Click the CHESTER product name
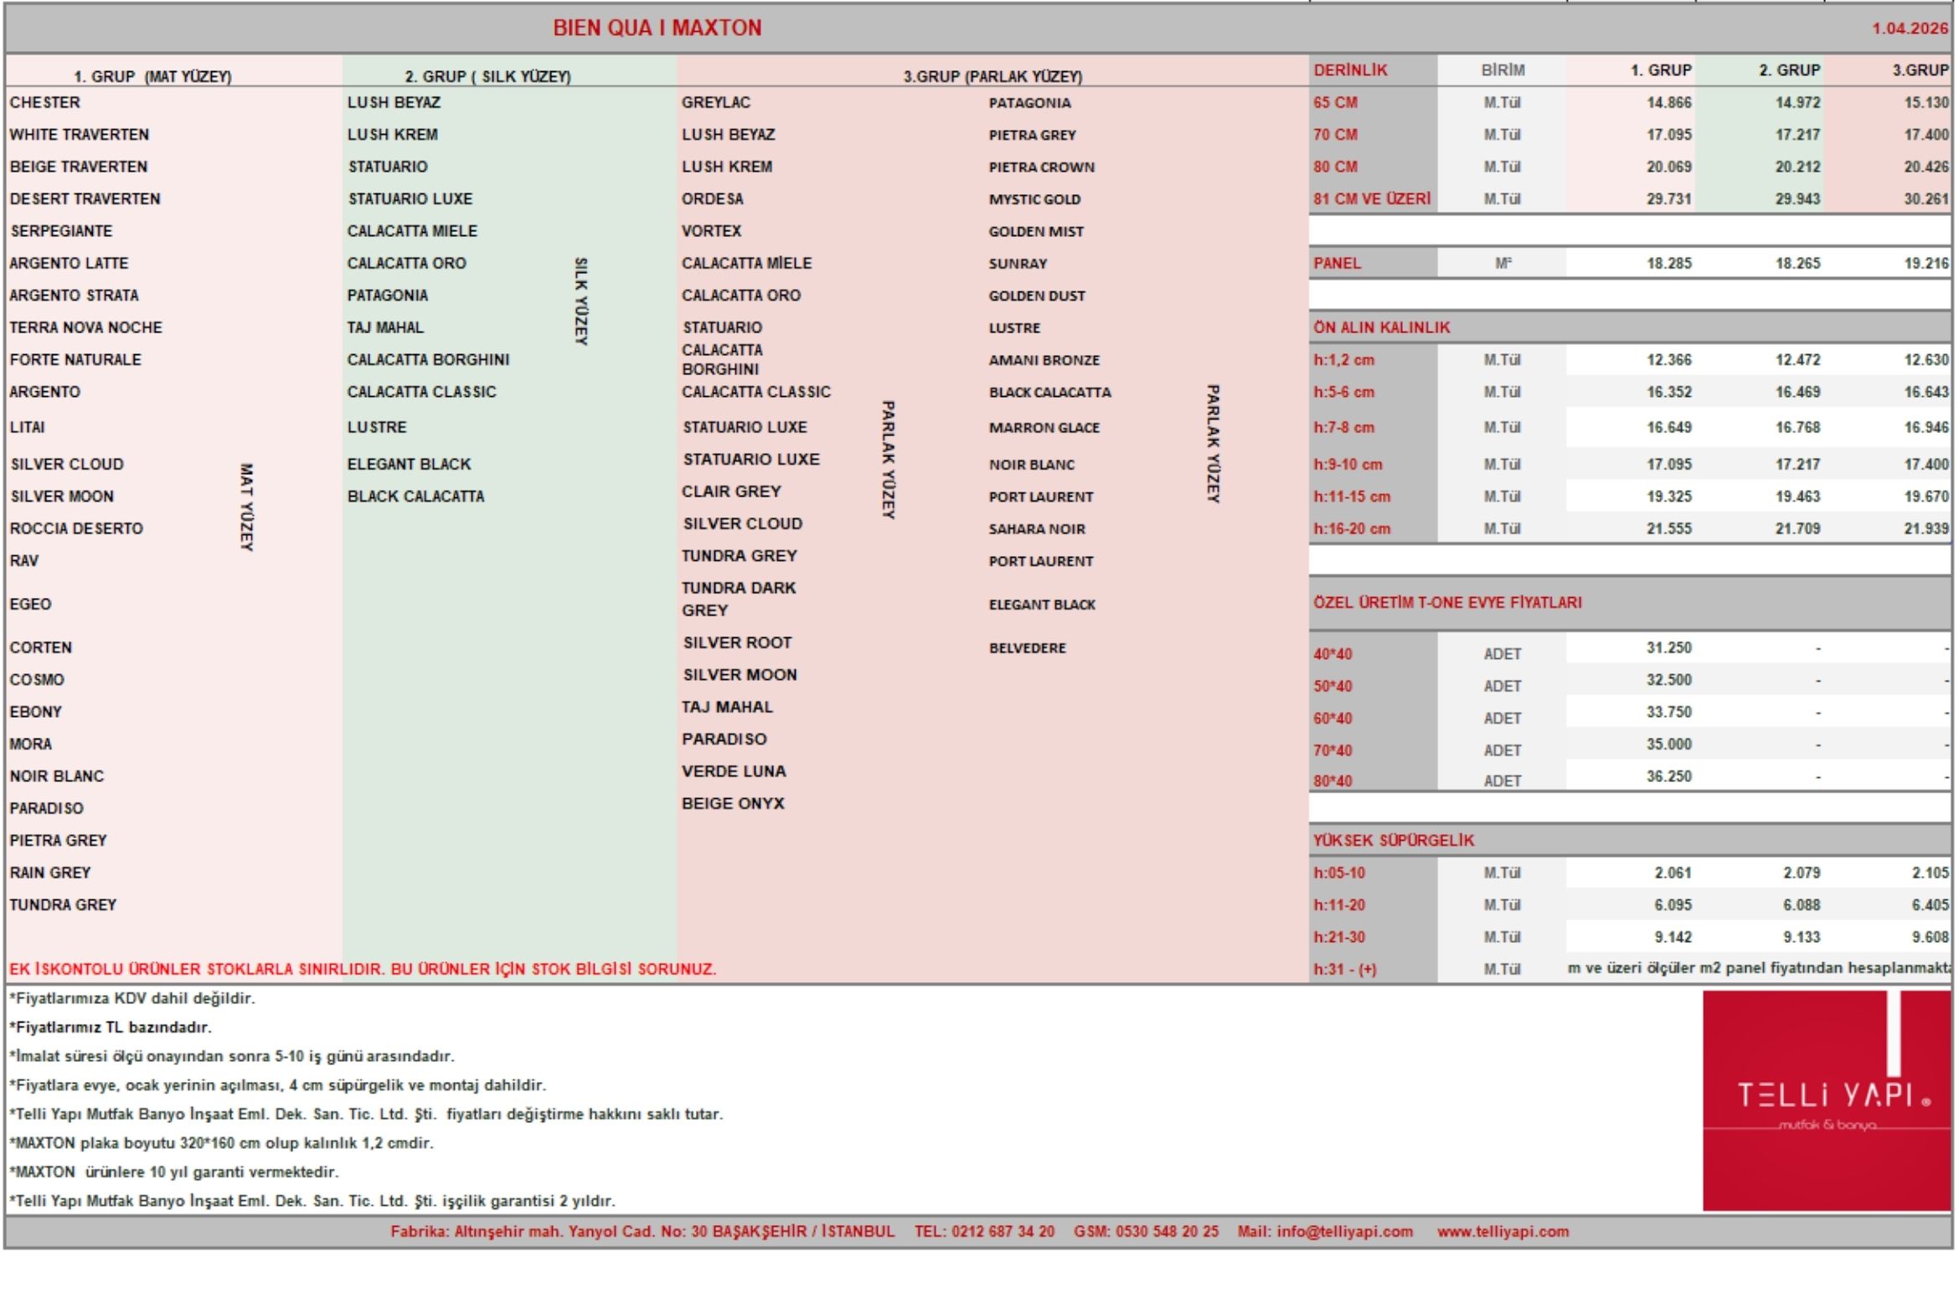 coord(45,102)
